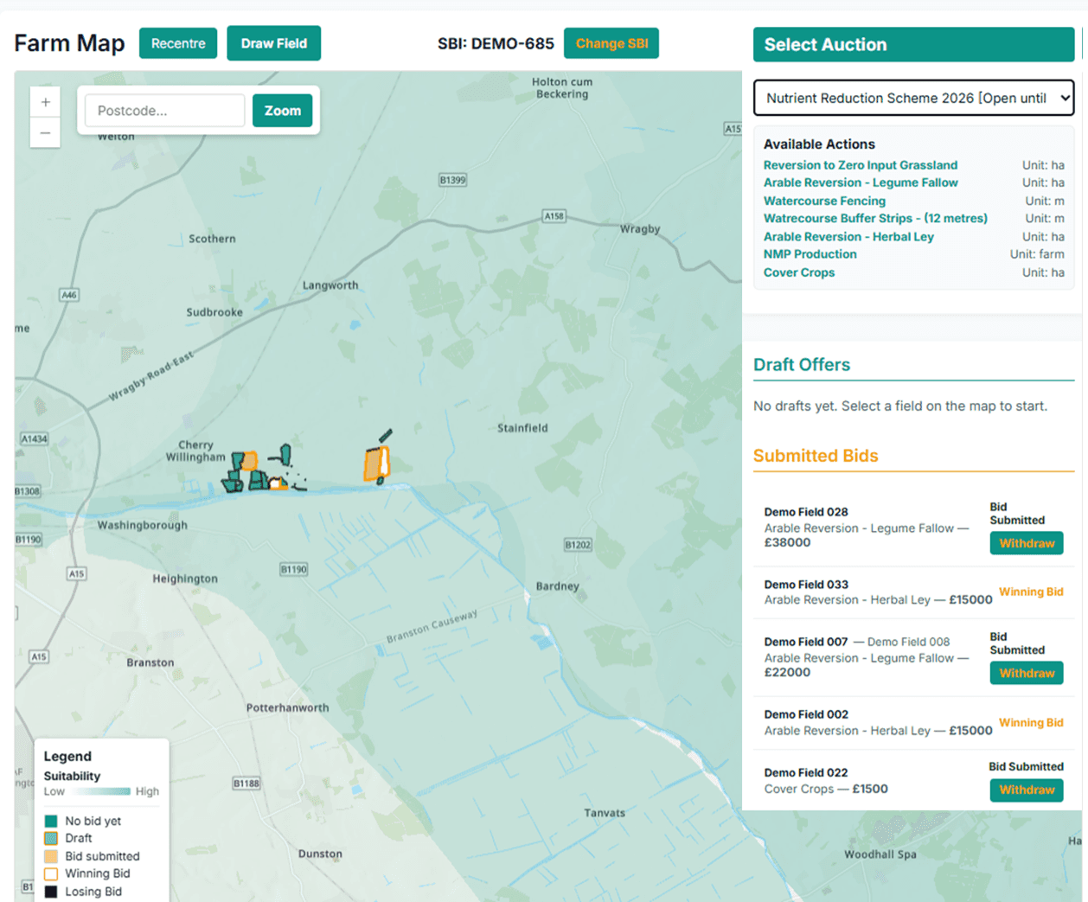Click the Winning Bid status for Field 033
Image resolution: width=1088 pixels, height=902 pixels.
pos(1031,592)
